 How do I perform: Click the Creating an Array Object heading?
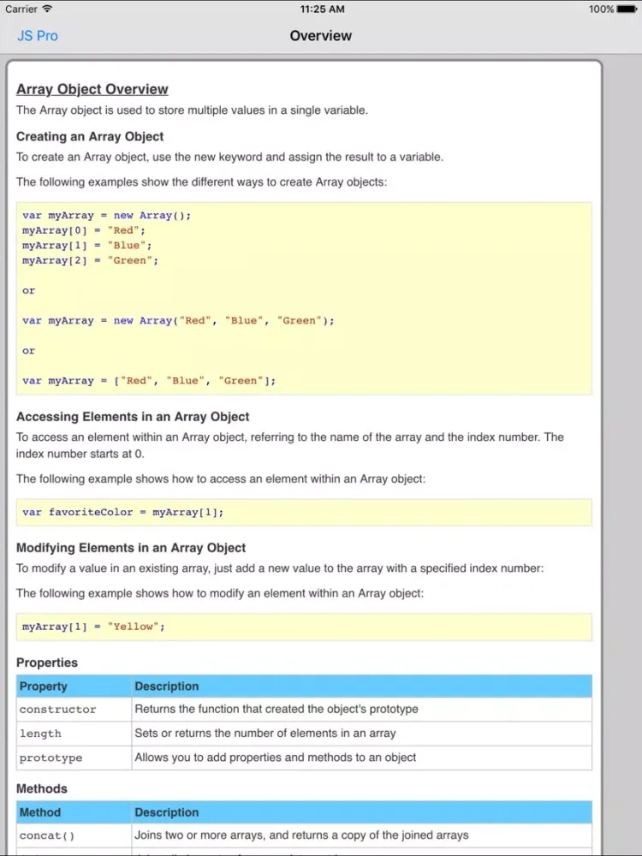coord(90,136)
